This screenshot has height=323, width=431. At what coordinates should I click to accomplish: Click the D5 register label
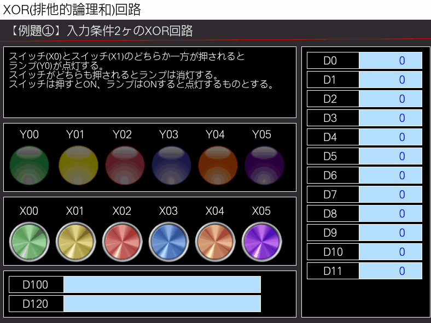pyautogui.click(x=330, y=156)
